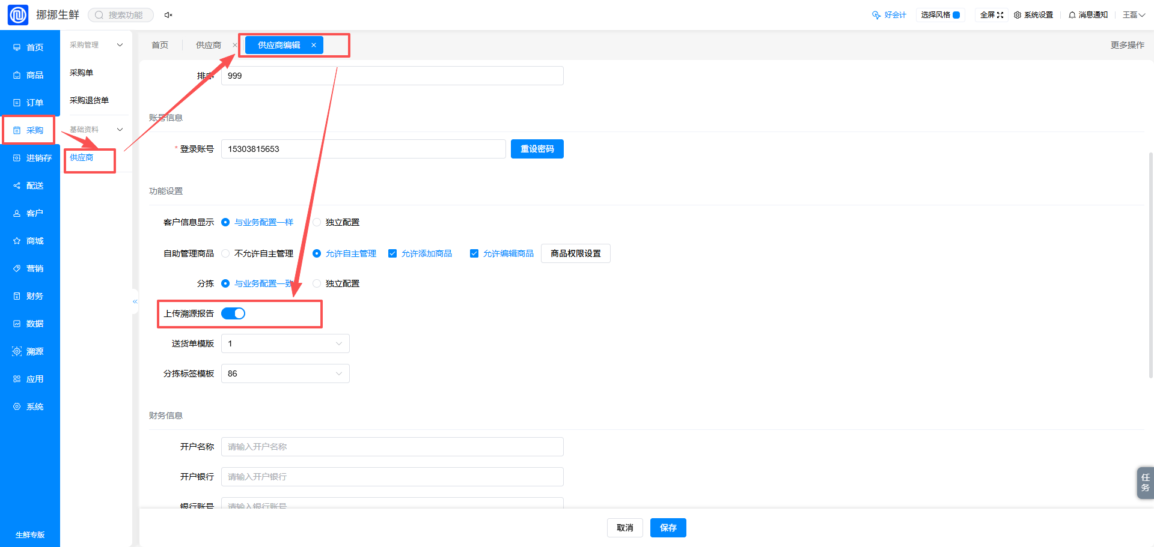Select 采购 in the left sidebar
Screen dimensions: 1154x547
[29, 130]
